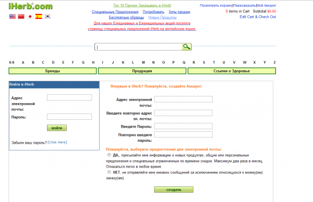313x202 pixels.
Task: Select letter K in alphabet index
Action: tap(123, 62)
